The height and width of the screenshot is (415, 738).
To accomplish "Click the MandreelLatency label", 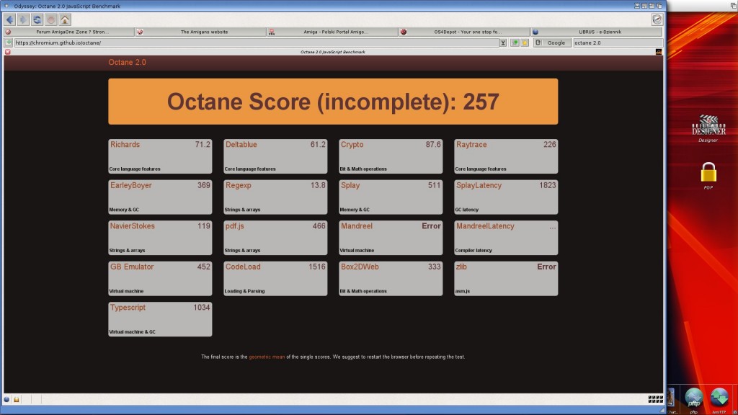I will [x=485, y=226].
